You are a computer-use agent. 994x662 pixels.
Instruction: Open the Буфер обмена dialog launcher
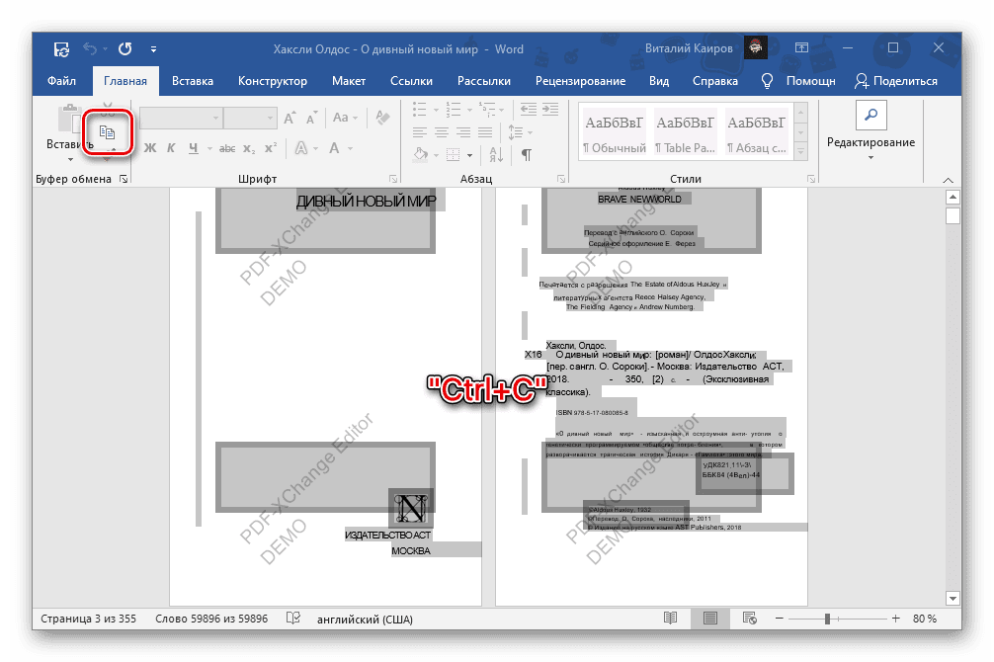(124, 180)
